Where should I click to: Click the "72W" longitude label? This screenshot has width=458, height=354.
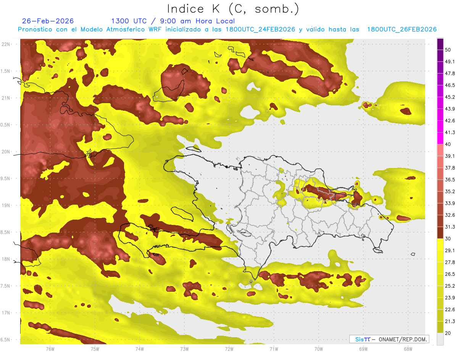click(x=229, y=349)
